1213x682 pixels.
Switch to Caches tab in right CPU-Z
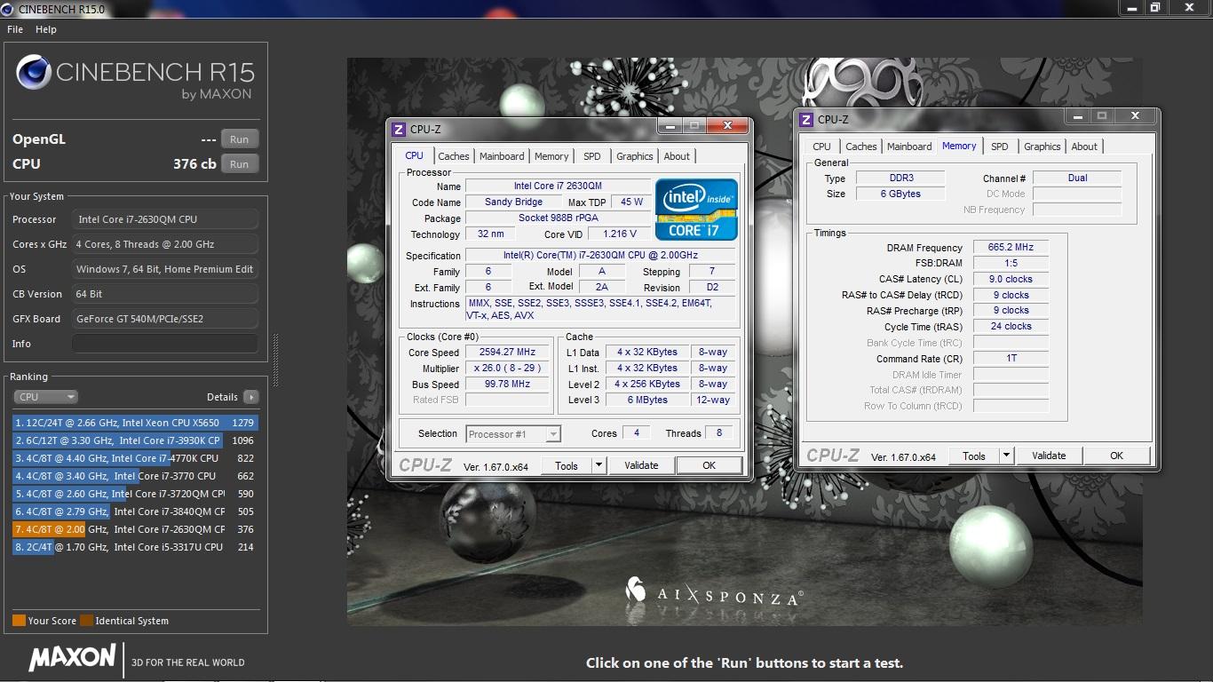861,147
